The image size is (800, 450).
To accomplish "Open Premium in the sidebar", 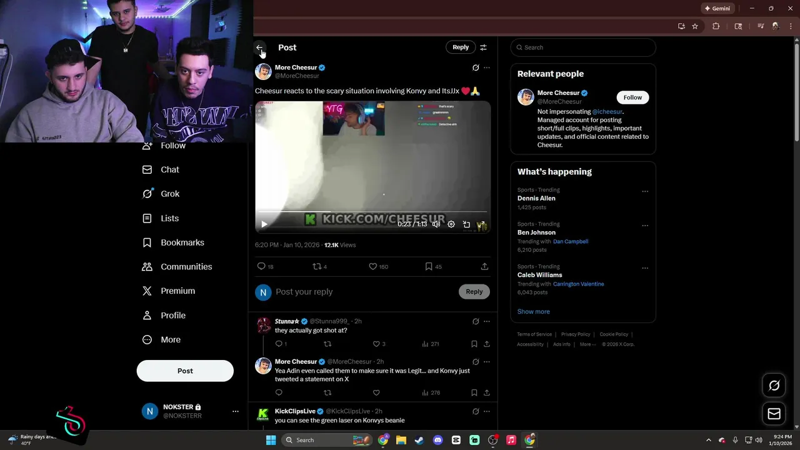I will [x=169, y=291].
